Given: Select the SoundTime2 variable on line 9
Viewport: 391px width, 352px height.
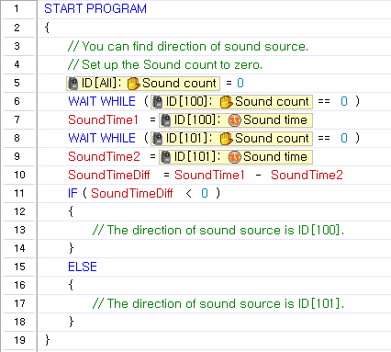Looking at the screenshot, I should coord(105,156).
